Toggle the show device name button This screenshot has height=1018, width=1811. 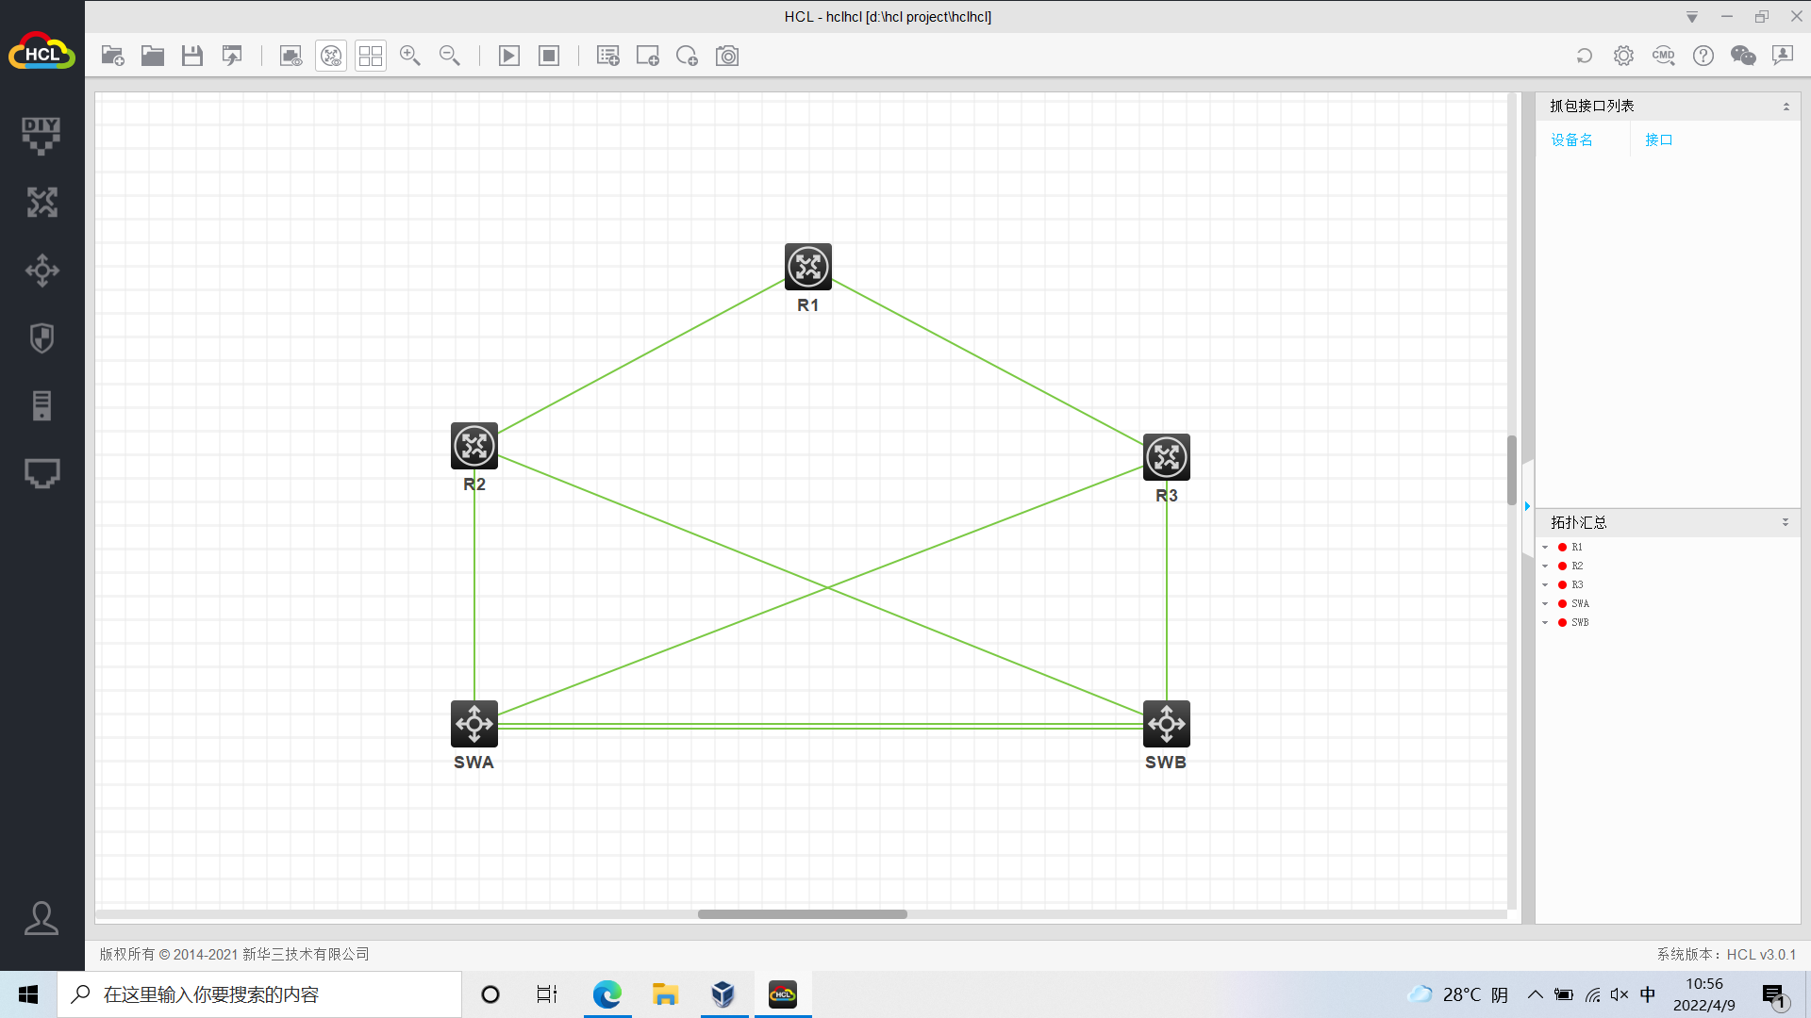point(331,56)
